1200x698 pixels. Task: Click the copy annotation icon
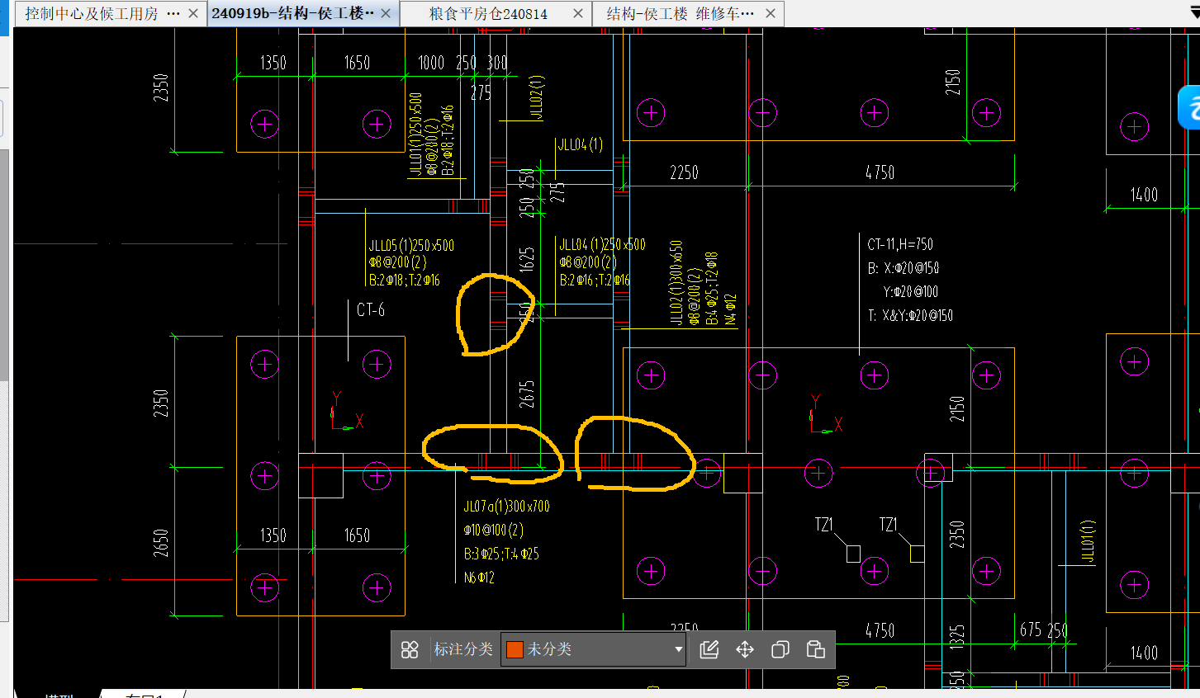click(x=780, y=650)
